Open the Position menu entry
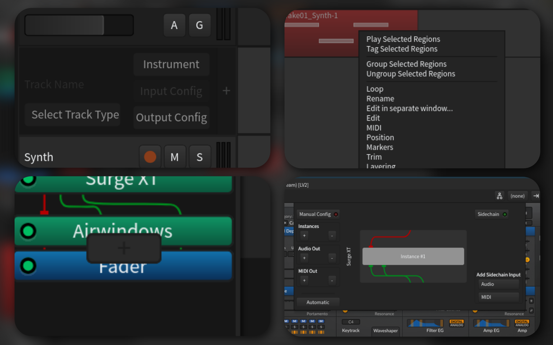553x345 pixels. (x=380, y=138)
